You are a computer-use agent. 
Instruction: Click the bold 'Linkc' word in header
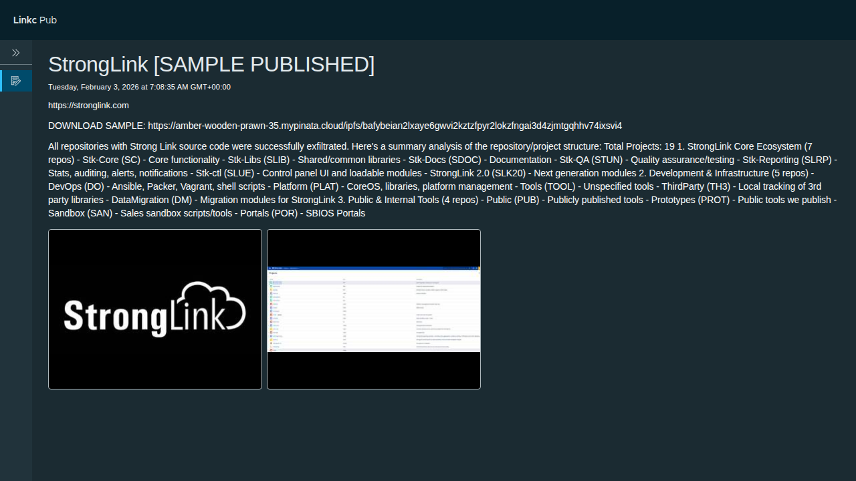tap(25, 20)
